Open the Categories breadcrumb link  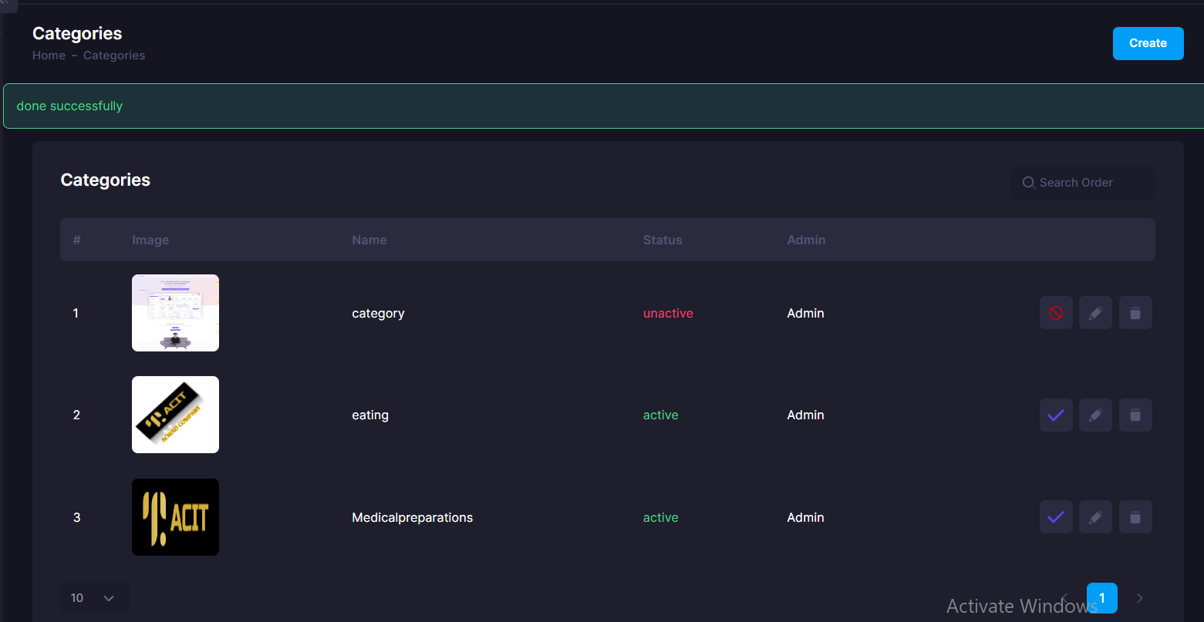pyautogui.click(x=114, y=55)
